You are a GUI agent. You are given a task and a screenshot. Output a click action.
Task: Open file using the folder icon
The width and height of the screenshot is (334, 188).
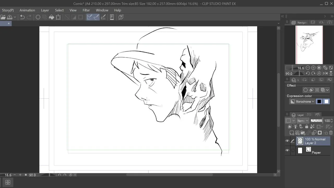pos(3,17)
